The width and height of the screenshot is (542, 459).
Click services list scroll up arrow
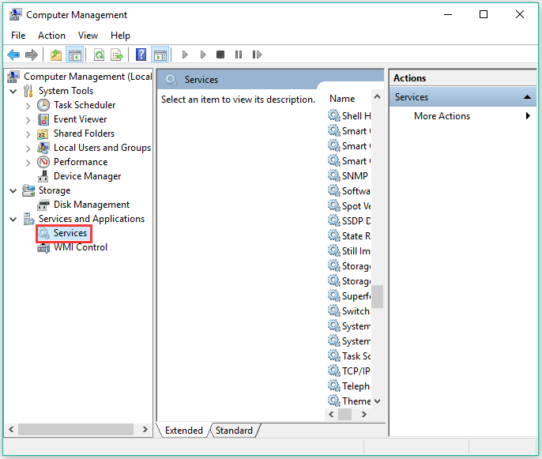[x=378, y=96]
